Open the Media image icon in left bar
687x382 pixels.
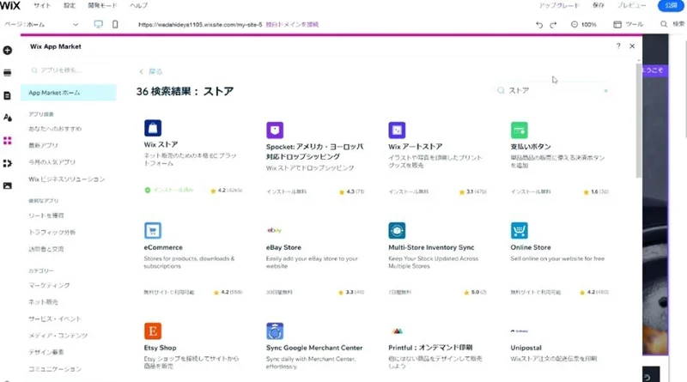point(8,185)
